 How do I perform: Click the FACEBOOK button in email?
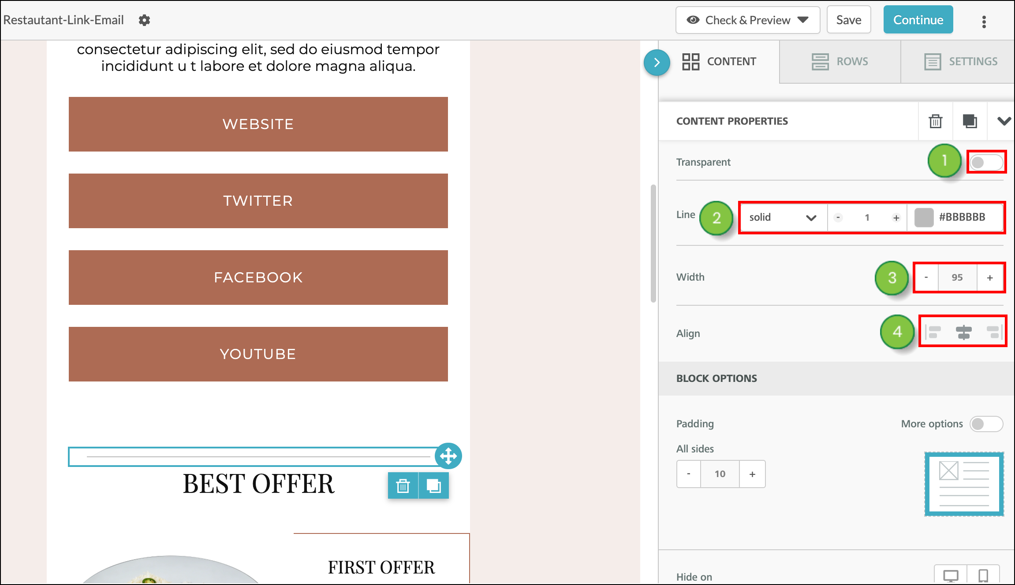(x=258, y=278)
